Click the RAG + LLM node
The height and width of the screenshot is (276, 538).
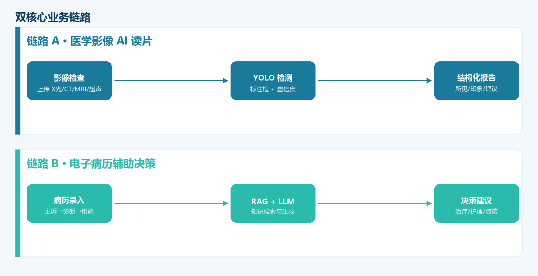(273, 203)
